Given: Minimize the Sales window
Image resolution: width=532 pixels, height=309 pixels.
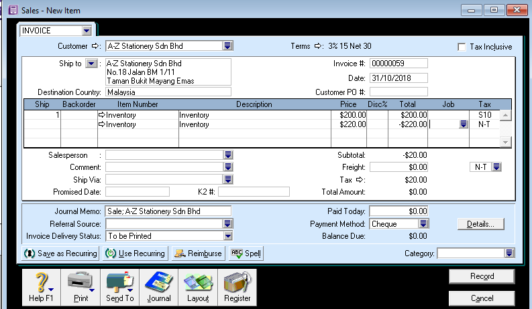Looking at the screenshot, I should [x=471, y=10].
